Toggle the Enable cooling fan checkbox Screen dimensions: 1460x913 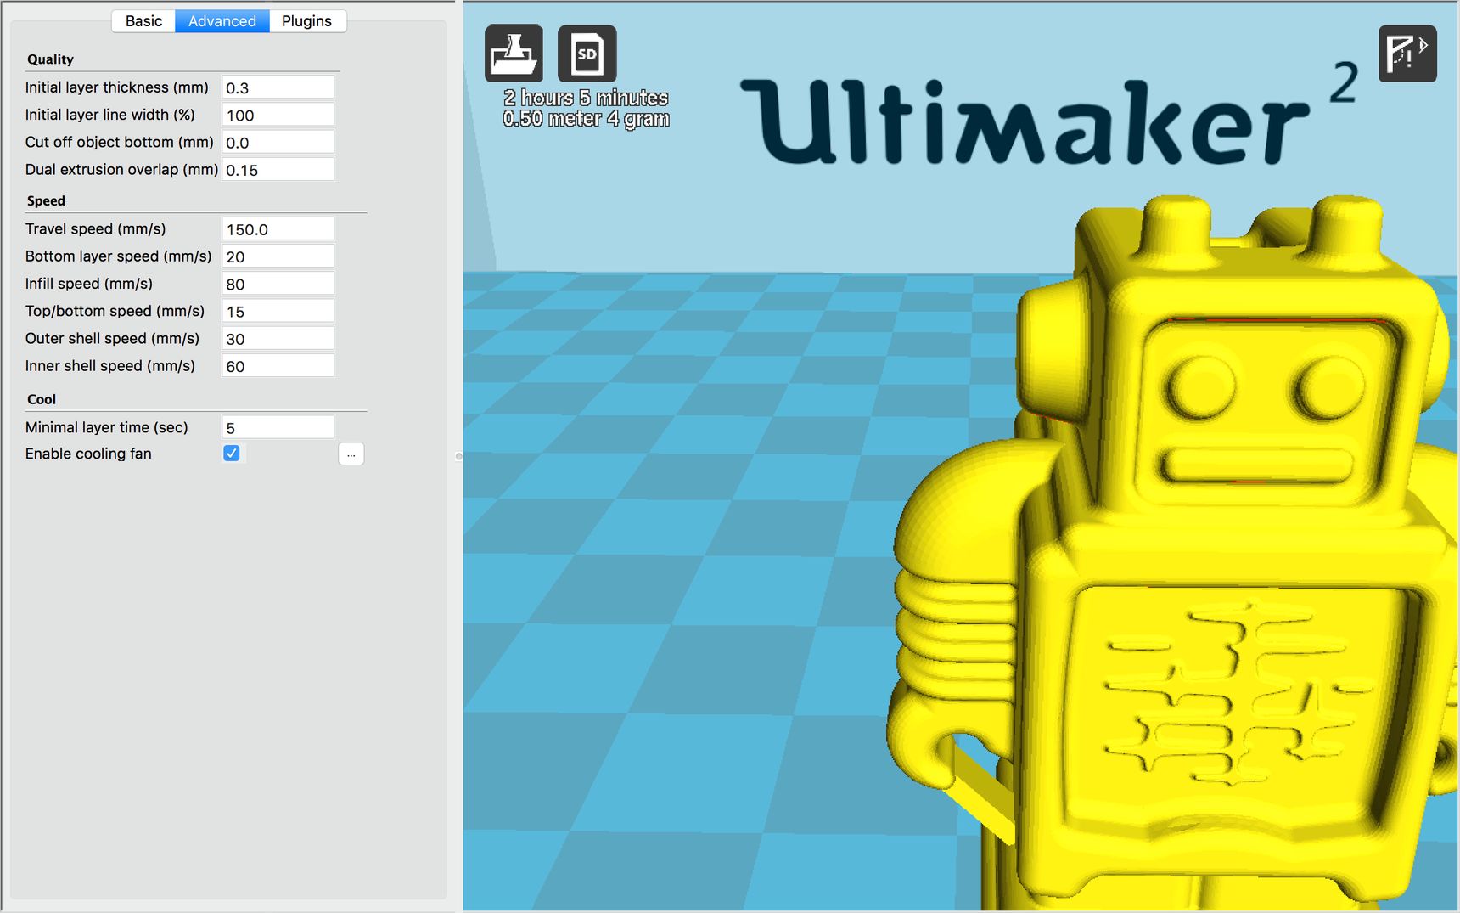pyautogui.click(x=231, y=454)
